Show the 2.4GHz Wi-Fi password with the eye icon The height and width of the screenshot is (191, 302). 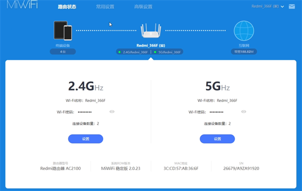[112, 112]
